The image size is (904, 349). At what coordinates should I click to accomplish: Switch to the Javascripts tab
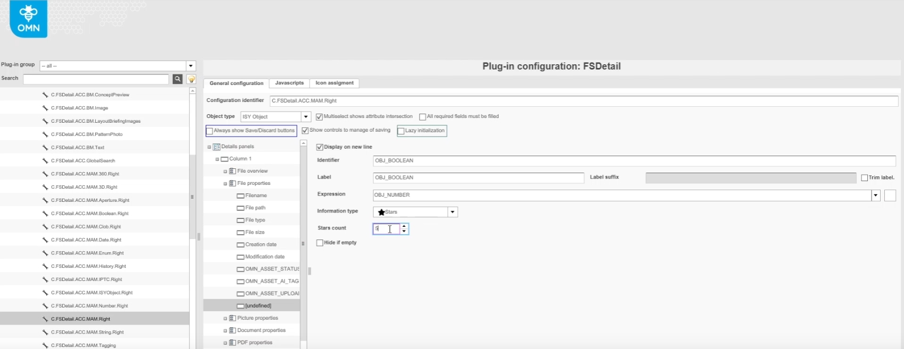[x=289, y=83]
